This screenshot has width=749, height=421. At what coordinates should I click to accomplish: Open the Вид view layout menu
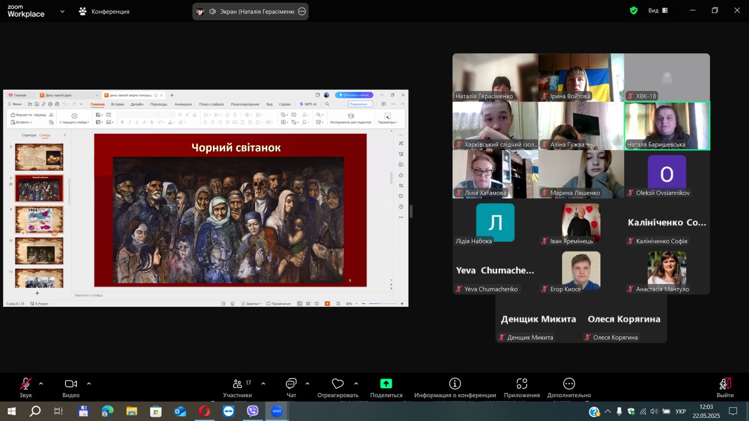click(x=658, y=10)
